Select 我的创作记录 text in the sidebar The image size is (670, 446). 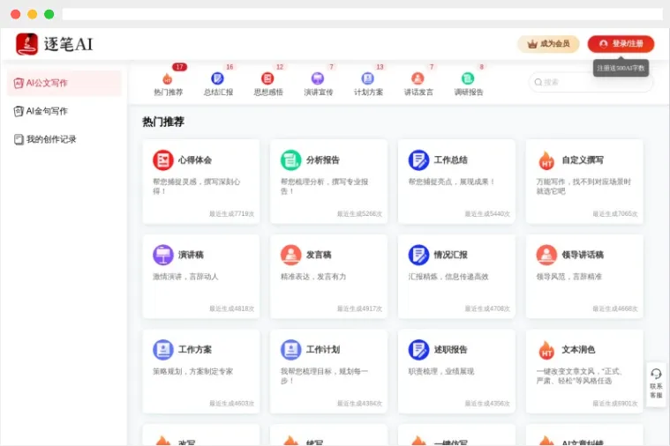point(51,139)
